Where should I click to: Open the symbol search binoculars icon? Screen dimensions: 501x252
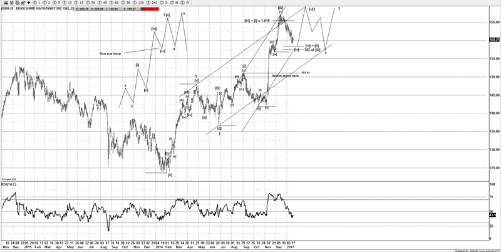(x=6, y=3)
